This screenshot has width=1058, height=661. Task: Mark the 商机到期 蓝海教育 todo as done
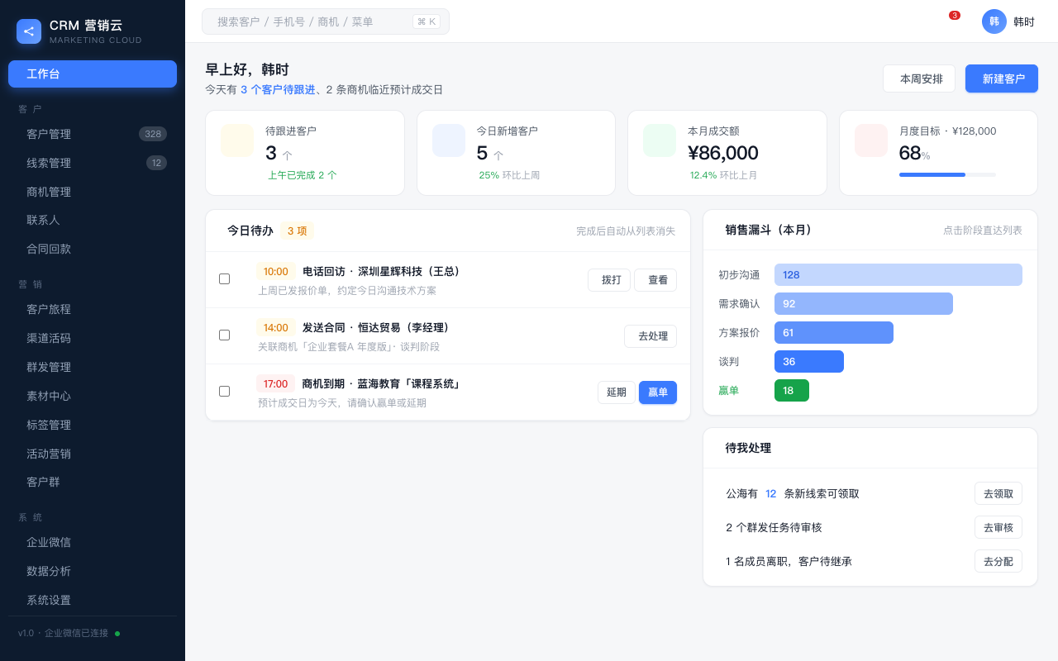point(224,392)
